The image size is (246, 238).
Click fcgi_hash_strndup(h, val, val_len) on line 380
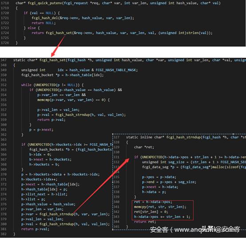[74, 224]
